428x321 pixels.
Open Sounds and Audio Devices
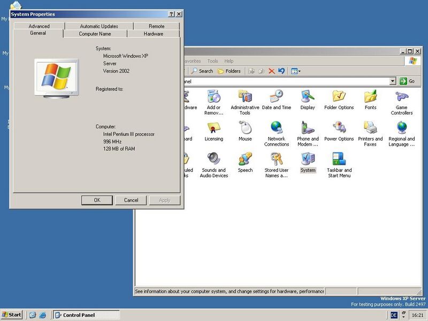tap(214, 159)
